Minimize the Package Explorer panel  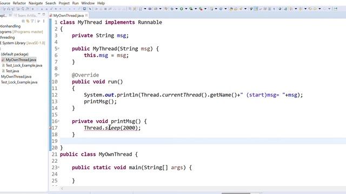[x=39, y=15]
